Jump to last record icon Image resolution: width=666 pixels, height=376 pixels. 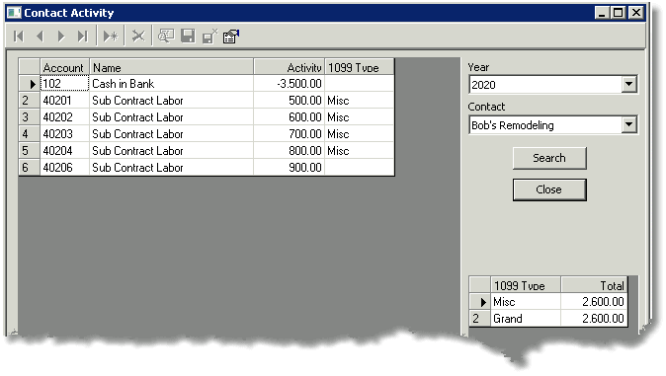click(x=82, y=37)
